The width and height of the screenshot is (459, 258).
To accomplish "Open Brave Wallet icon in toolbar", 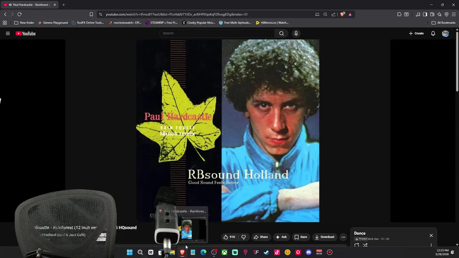I will 432,14.
